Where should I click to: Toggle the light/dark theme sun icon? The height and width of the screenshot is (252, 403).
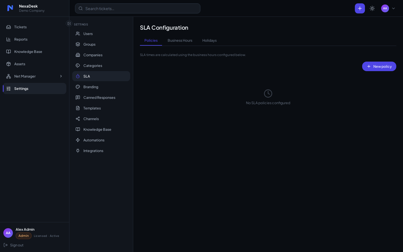coord(372,8)
